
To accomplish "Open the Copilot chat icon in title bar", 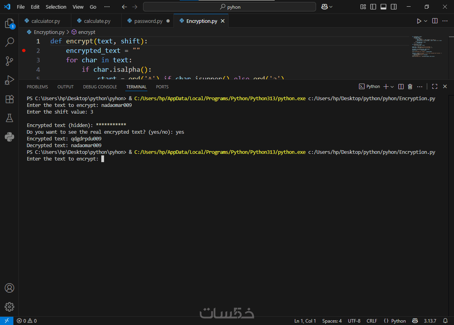I will [x=324, y=7].
